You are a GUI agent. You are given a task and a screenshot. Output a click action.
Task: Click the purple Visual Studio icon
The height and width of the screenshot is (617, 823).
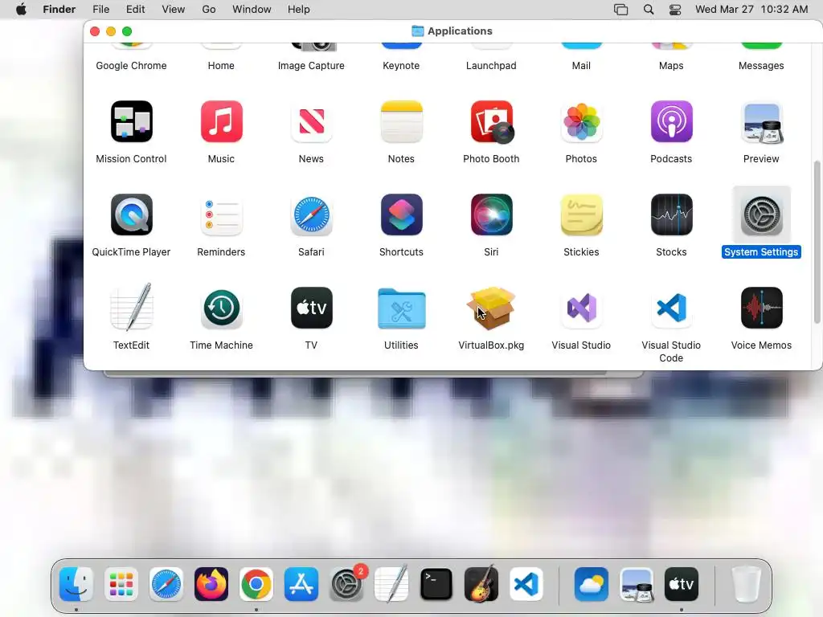(582, 308)
